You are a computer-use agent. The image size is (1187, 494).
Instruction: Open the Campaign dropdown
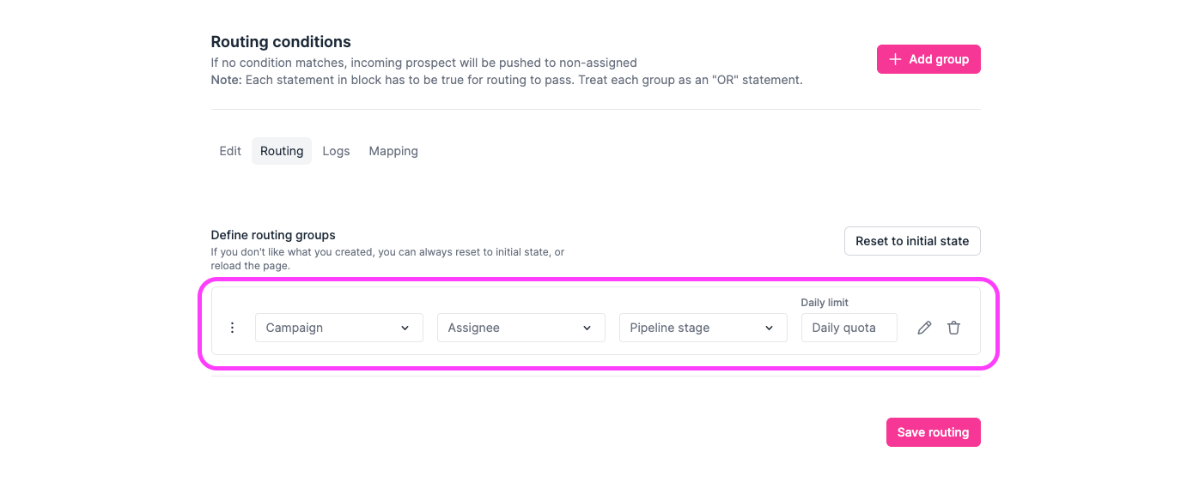pyautogui.click(x=338, y=328)
